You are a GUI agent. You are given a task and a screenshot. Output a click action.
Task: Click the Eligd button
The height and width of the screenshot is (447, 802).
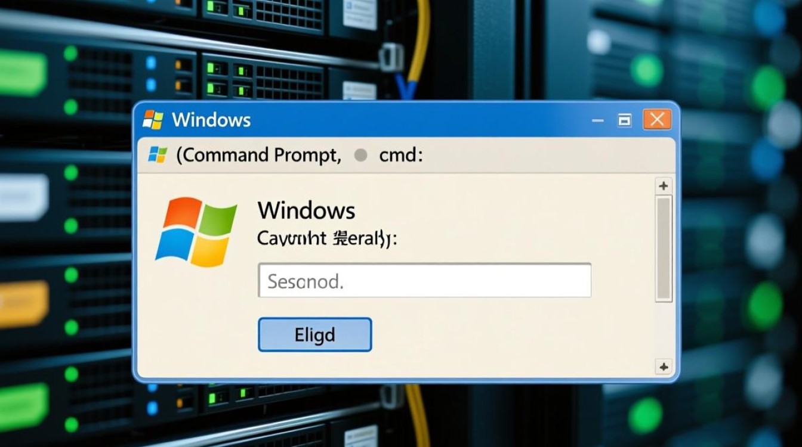(314, 334)
